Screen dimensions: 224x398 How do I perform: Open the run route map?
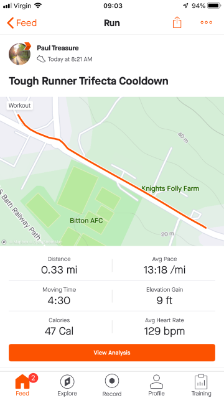tap(112, 172)
